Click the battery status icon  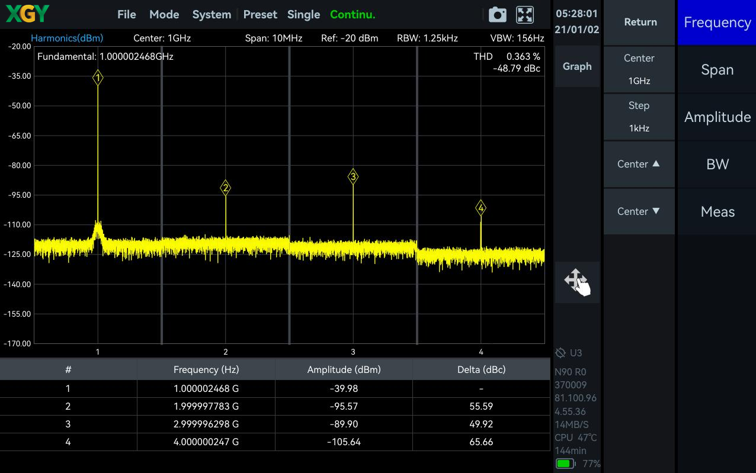[566, 464]
